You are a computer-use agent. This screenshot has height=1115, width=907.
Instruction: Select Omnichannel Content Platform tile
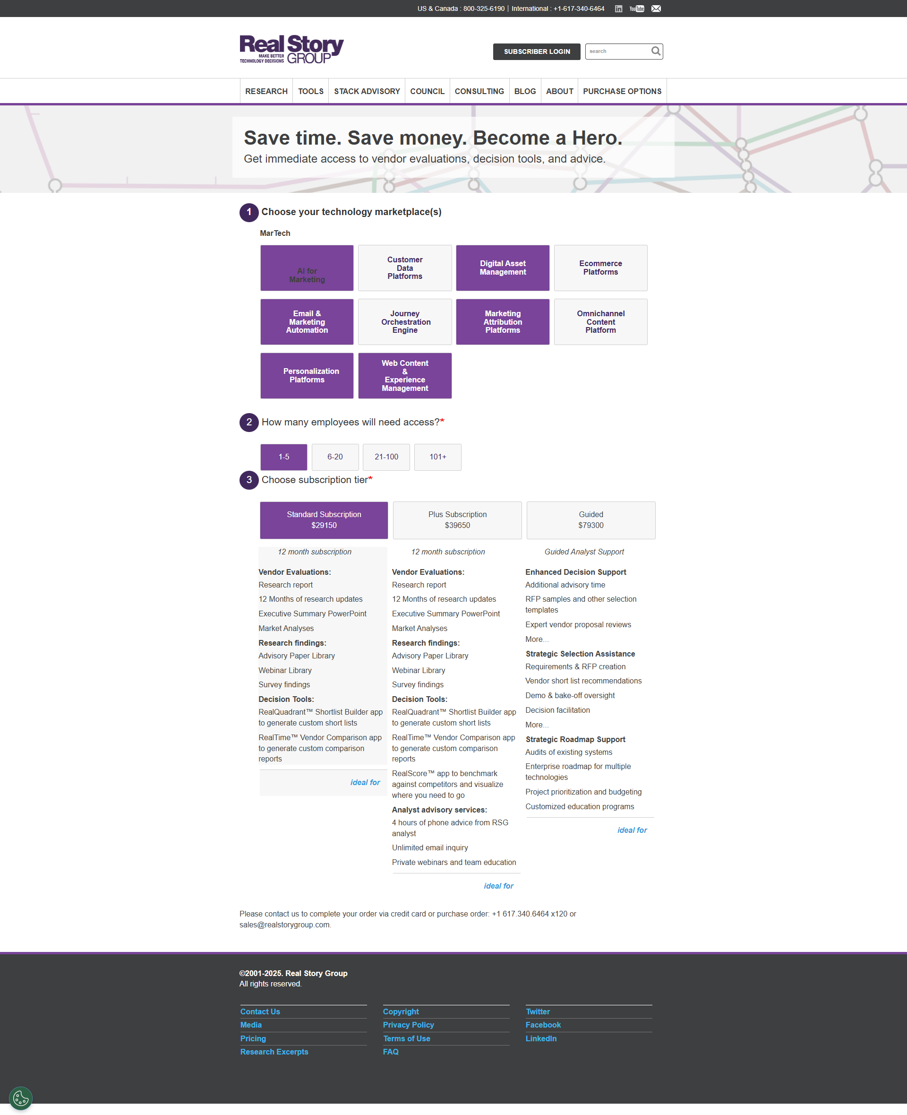600,321
